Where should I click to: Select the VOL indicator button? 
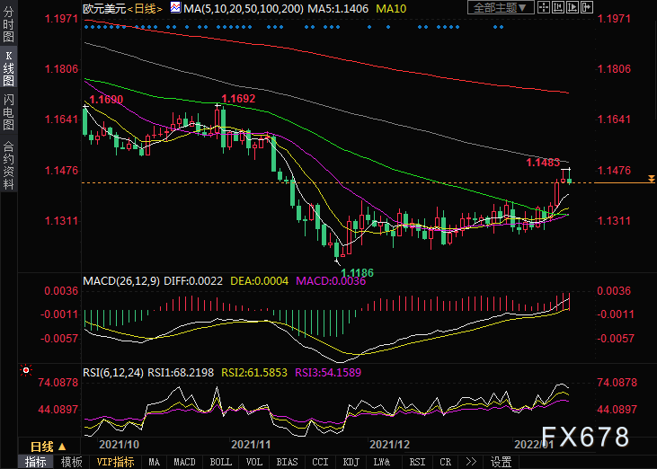pyautogui.click(x=254, y=462)
